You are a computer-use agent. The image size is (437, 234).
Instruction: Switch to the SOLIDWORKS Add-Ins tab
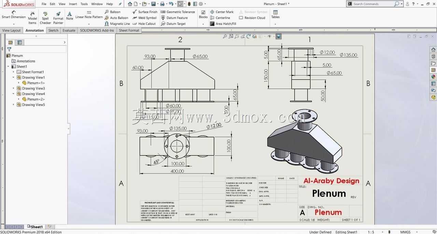pyautogui.click(x=97, y=30)
